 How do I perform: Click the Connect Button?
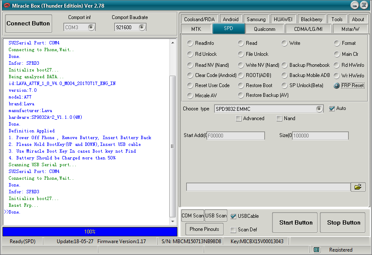pos(28,23)
